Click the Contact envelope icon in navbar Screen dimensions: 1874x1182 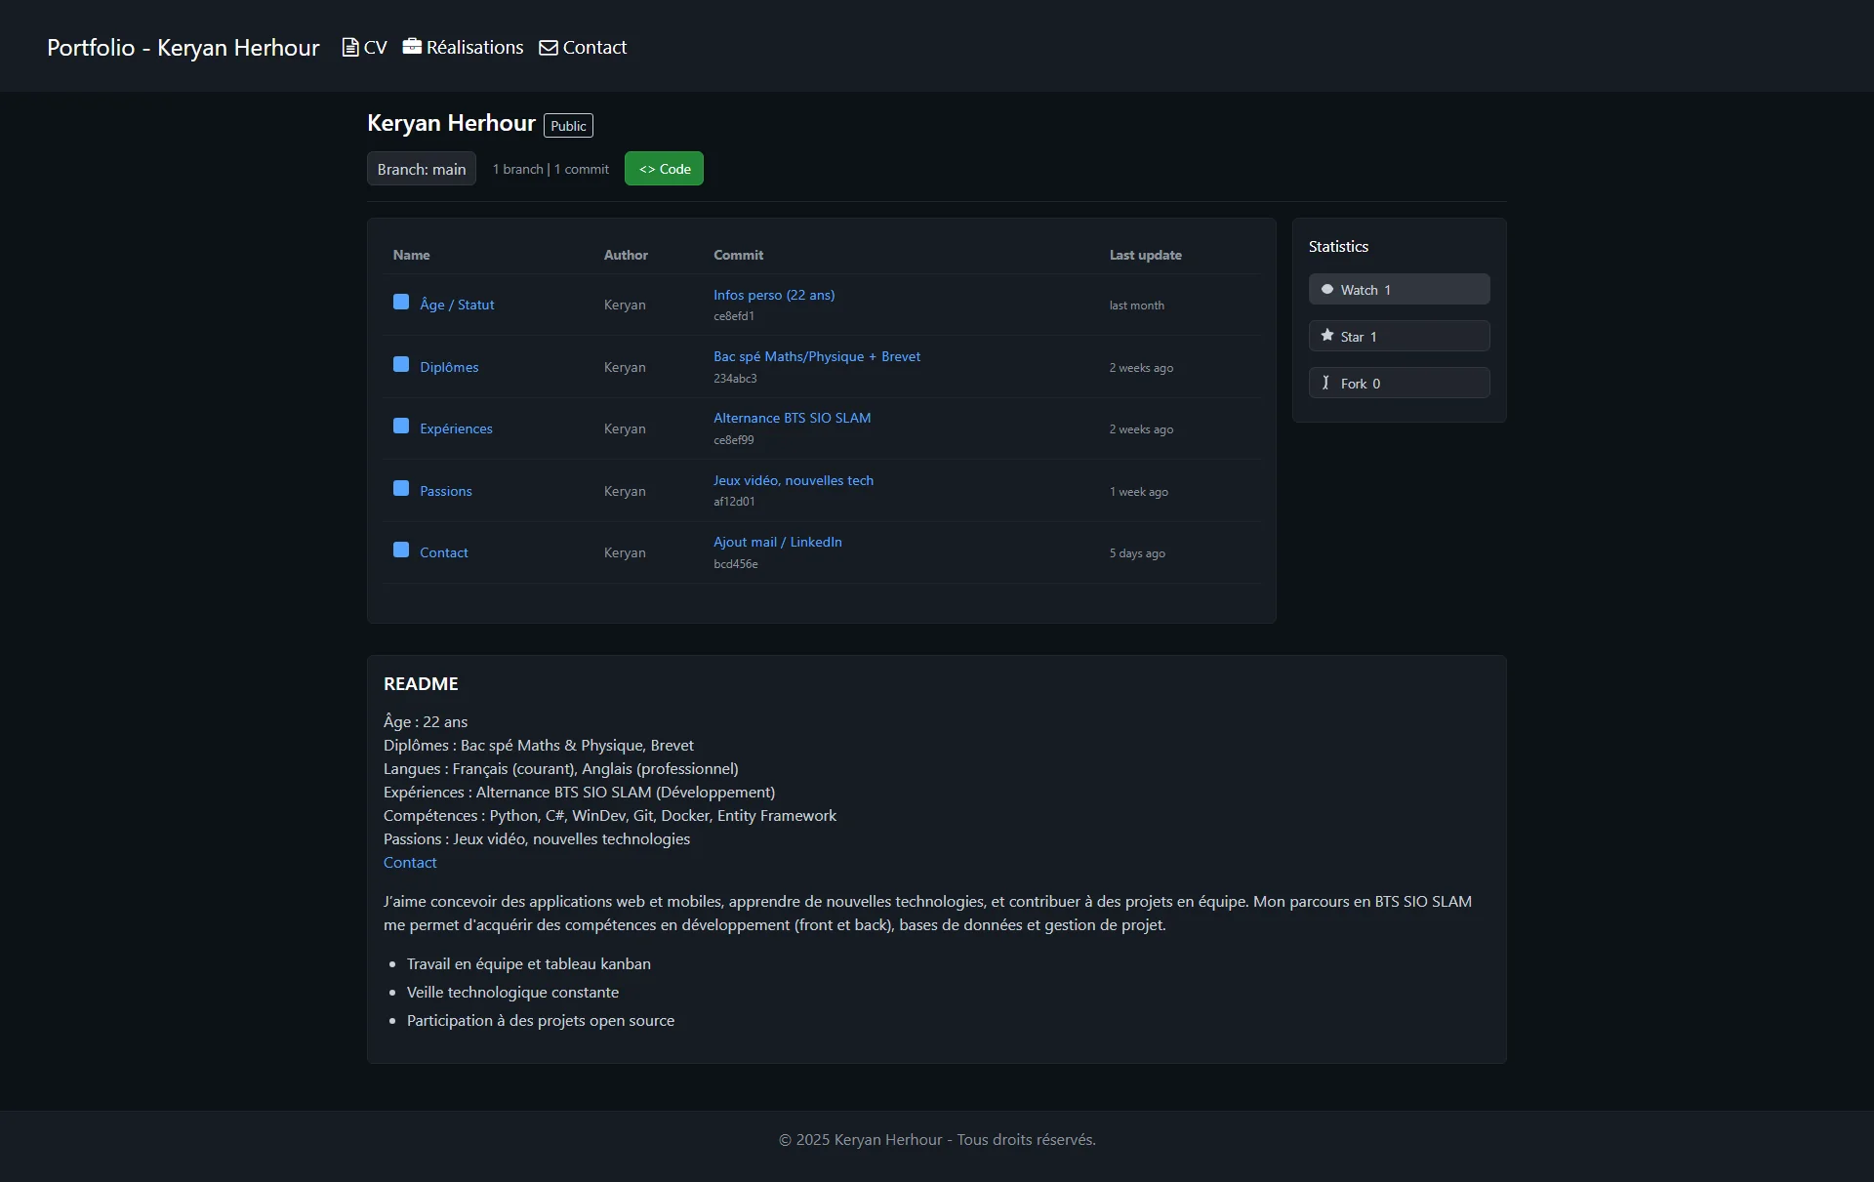(549, 48)
